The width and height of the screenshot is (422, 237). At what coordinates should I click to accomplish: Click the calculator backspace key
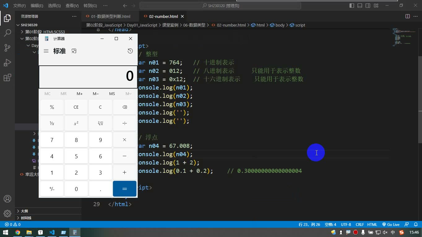tap(125, 107)
